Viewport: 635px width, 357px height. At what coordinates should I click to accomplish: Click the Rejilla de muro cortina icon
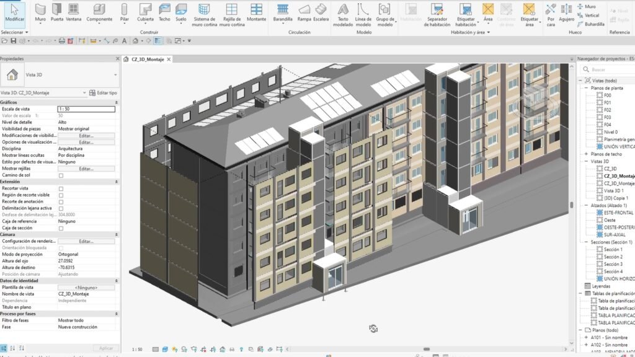pos(232,15)
